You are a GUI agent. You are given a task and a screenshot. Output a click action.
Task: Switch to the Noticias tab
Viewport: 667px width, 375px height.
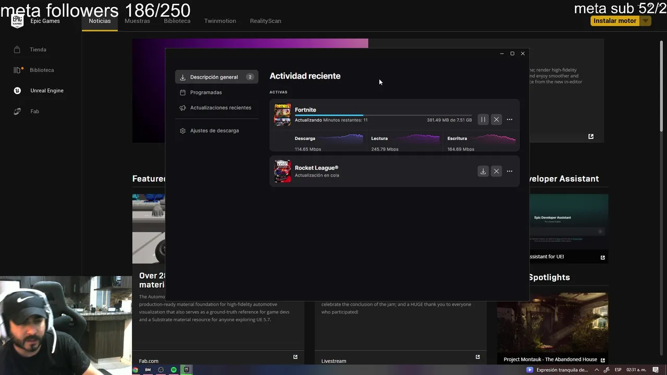coord(100,21)
